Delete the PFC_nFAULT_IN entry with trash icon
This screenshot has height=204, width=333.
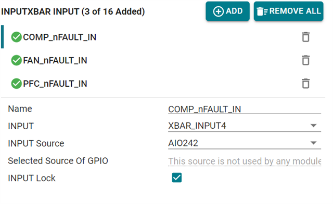[305, 83]
